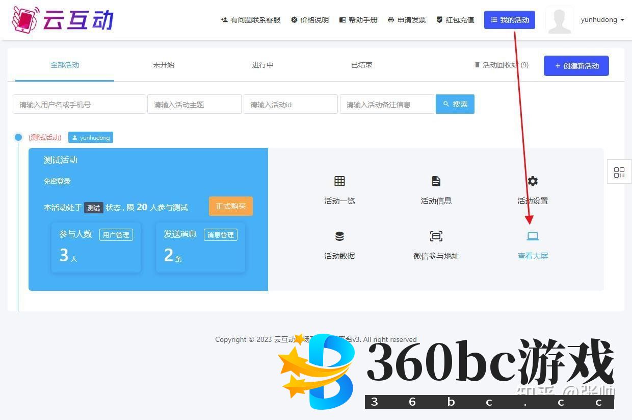Switch to the 已结束 tab
Viewport: 632px width, 420px height.
click(x=361, y=65)
